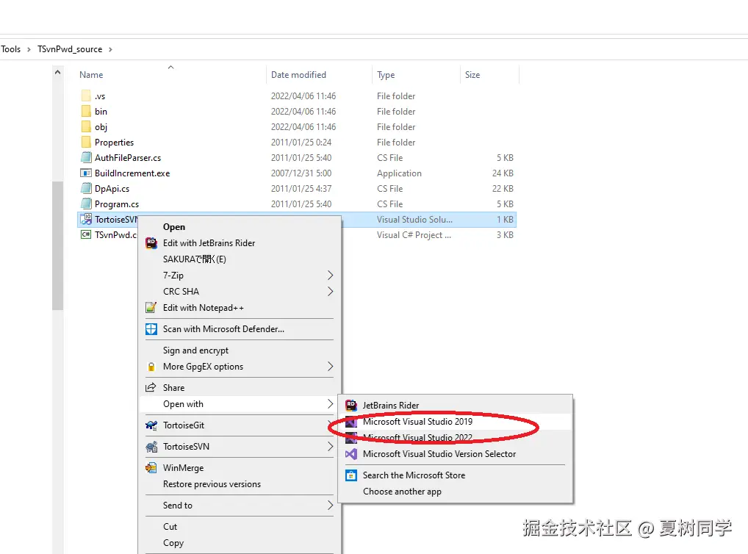This screenshot has width=748, height=554.
Task: Choose Sign and encrypt
Action: [195, 350]
